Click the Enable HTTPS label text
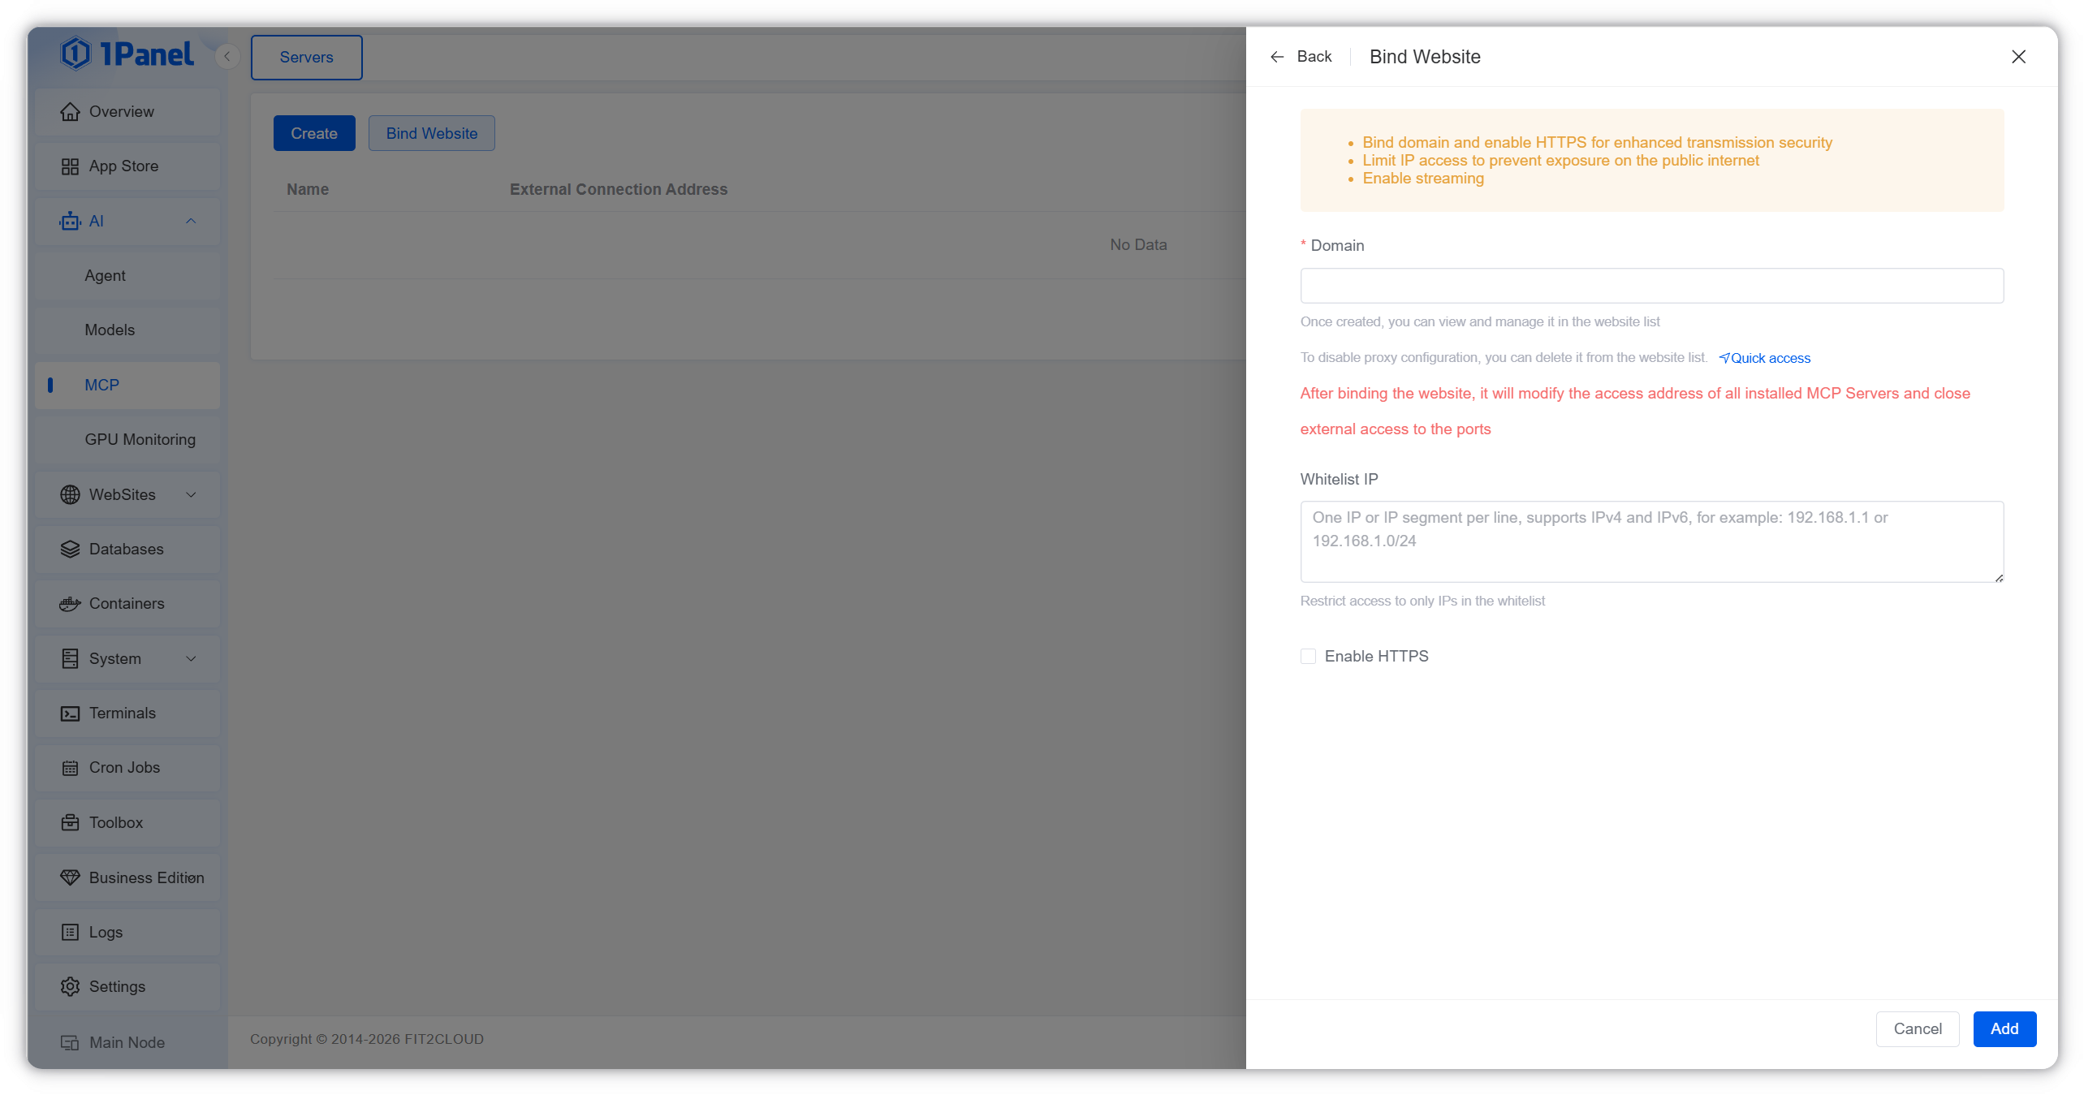Screen dimensions: 2084x1095 click(x=1376, y=656)
